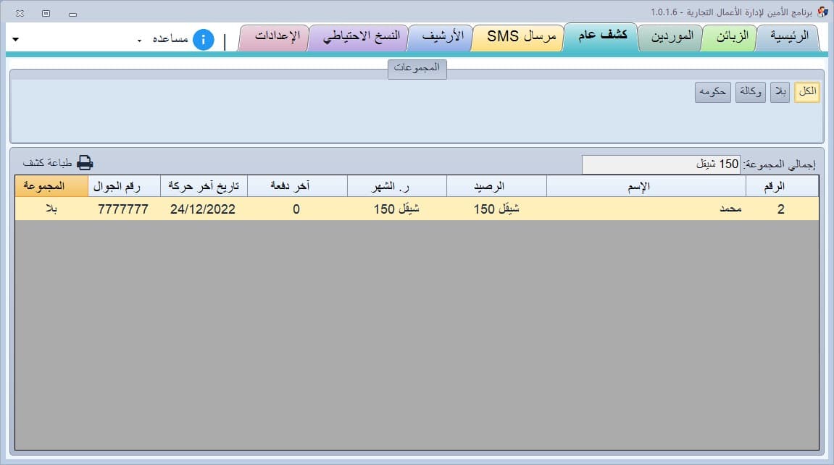Maximize the application window
The width and height of the screenshot is (834, 465).
point(46,13)
